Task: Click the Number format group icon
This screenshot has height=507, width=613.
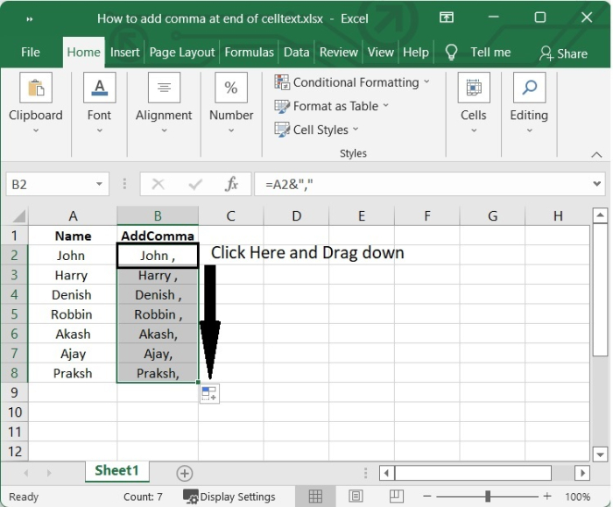Action: coord(231,88)
